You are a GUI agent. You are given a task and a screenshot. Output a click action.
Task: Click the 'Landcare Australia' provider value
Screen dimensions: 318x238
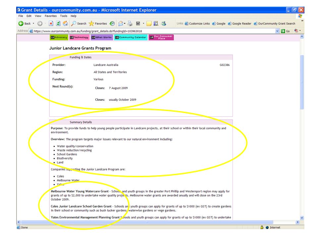point(106,65)
